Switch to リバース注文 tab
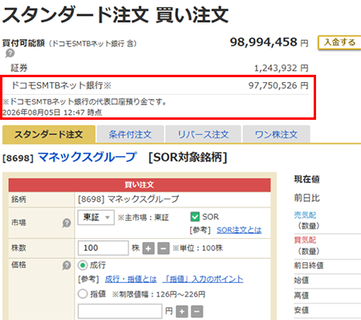361x320 pixels. coord(203,134)
